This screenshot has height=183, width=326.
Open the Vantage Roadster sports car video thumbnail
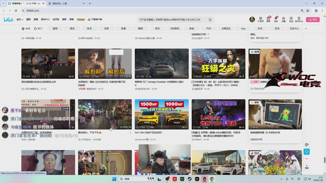click(x=161, y=64)
